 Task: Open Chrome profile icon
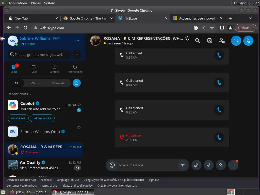pyautogui.click(x=230, y=28)
